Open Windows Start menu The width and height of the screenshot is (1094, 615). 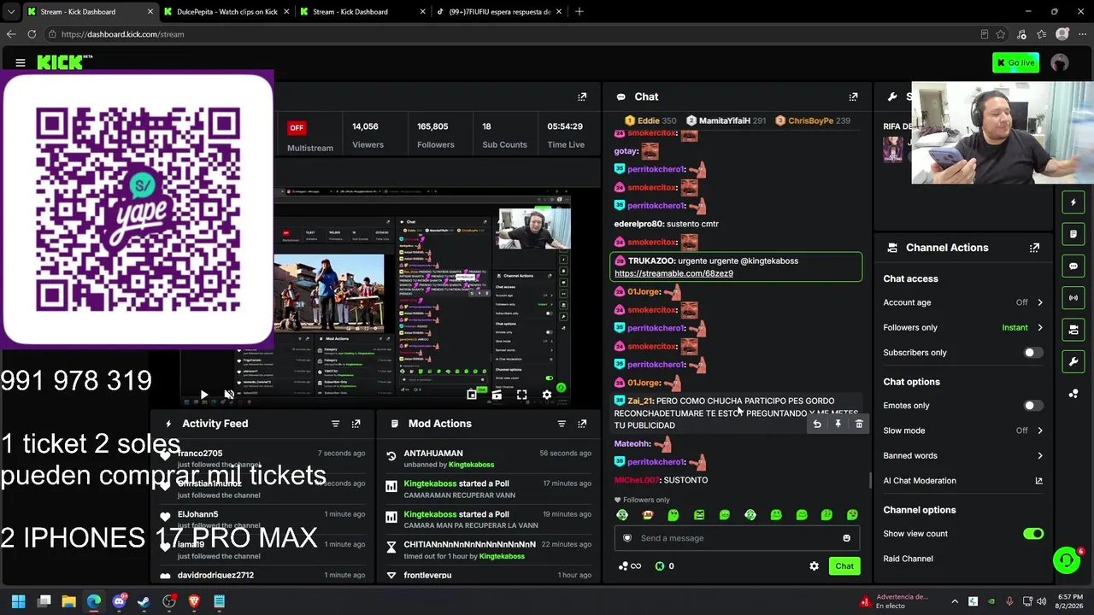click(19, 601)
